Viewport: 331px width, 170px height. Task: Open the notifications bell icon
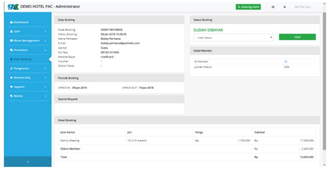pos(285,7)
